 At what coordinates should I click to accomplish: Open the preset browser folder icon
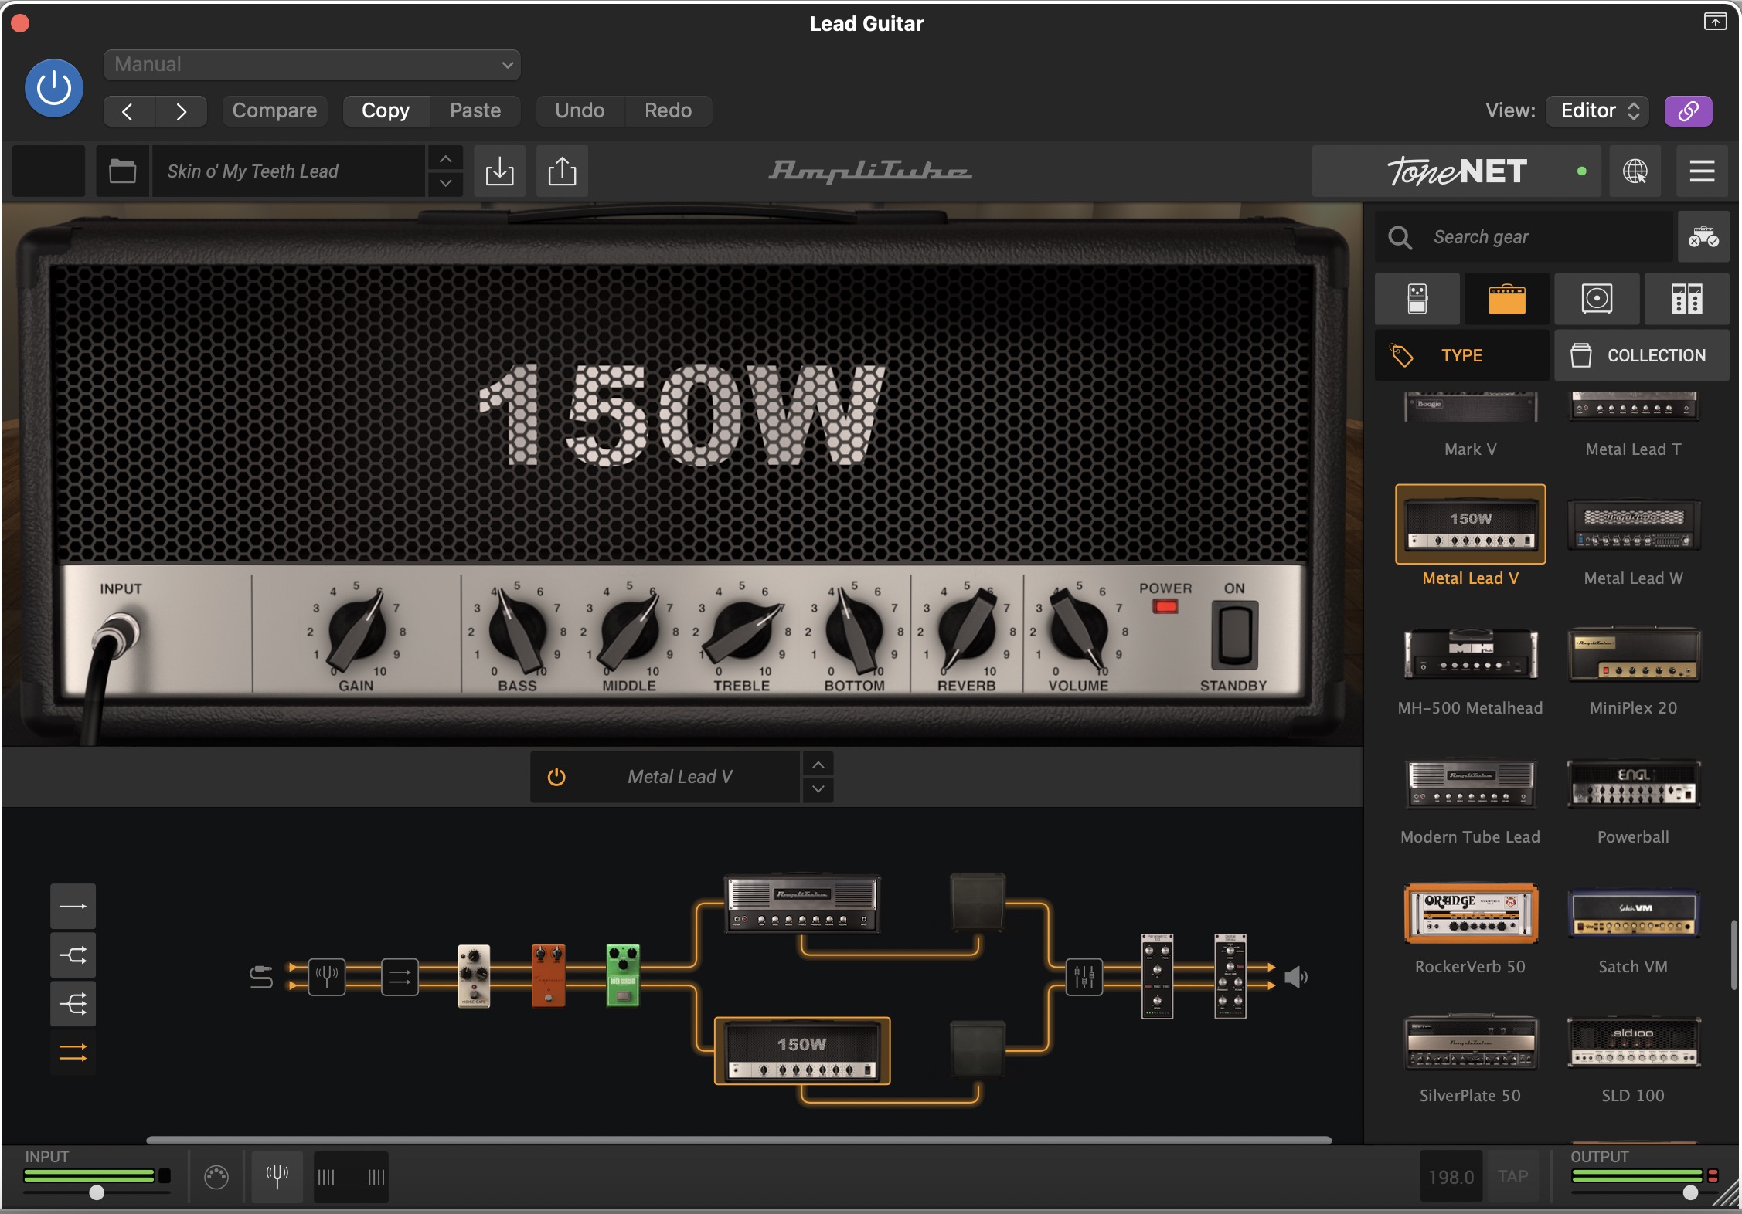(123, 171)
